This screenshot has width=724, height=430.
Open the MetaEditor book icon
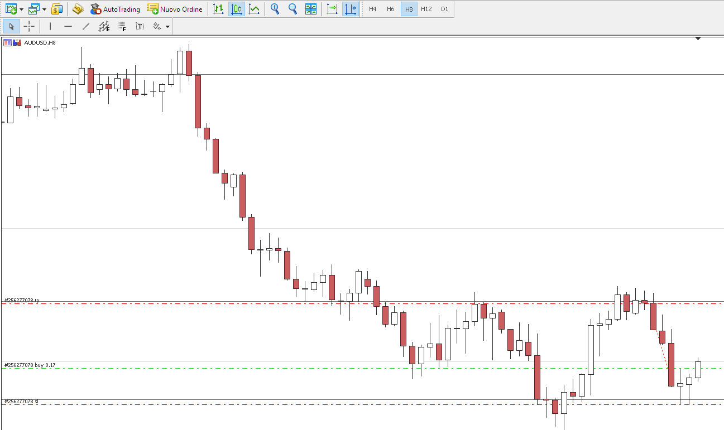[x=78, y=9]
